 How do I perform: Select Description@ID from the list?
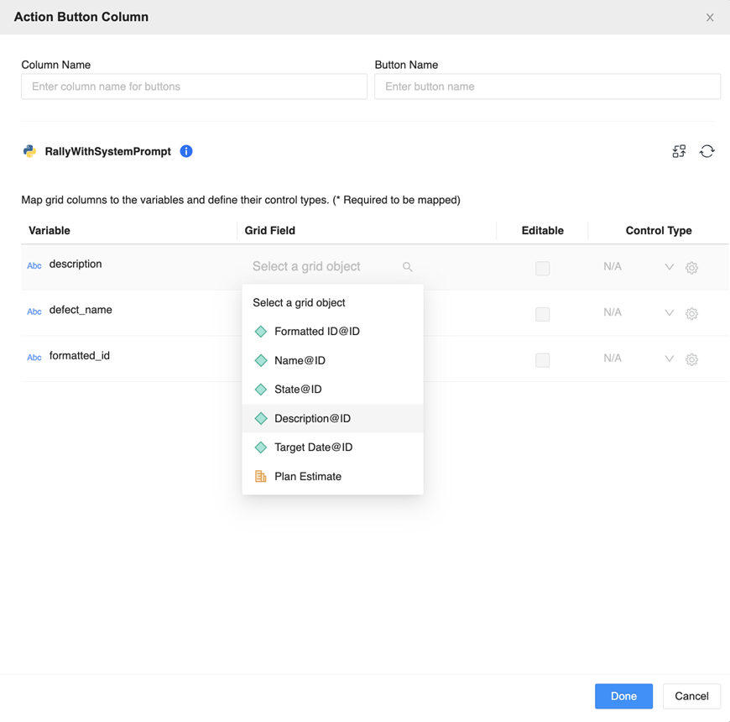(x=312, y=418)
